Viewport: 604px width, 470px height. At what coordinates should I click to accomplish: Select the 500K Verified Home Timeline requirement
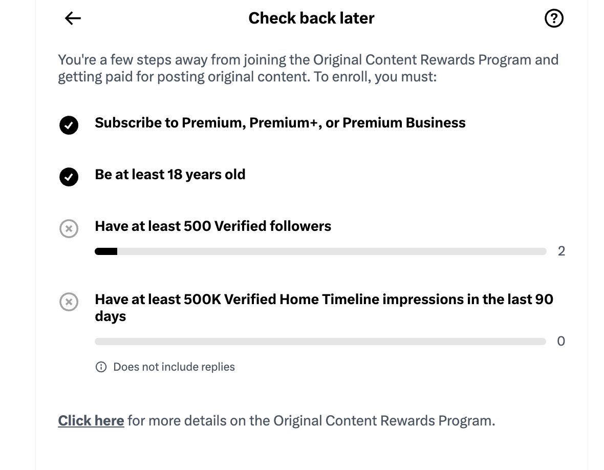click(324, 307)
